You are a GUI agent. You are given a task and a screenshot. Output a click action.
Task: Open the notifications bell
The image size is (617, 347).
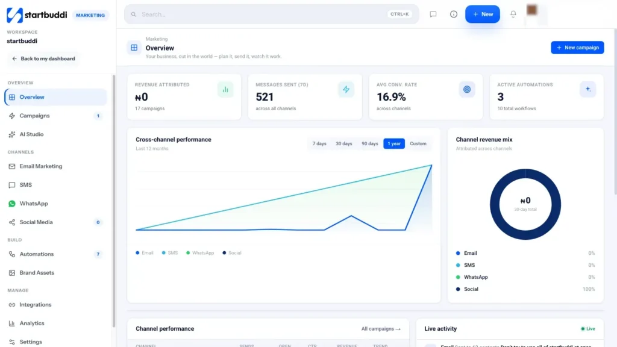[513, 14]
